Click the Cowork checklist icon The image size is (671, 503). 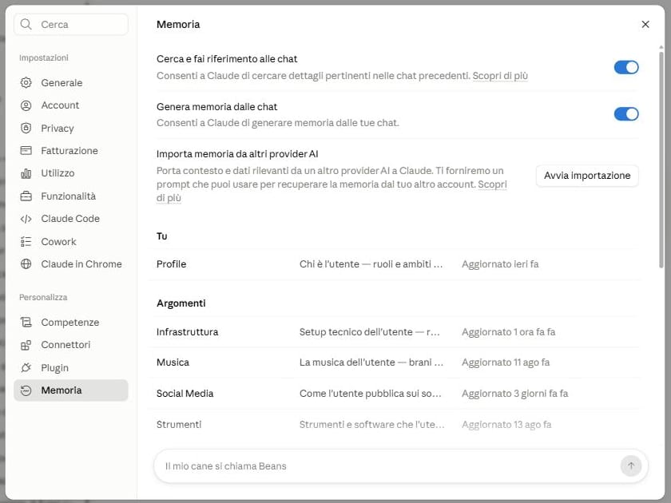[x=26, y=242]
